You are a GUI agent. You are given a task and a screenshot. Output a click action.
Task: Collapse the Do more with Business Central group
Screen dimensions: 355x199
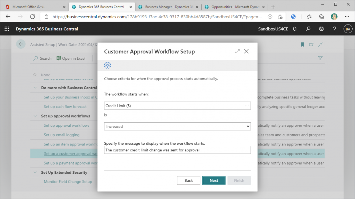35,88
